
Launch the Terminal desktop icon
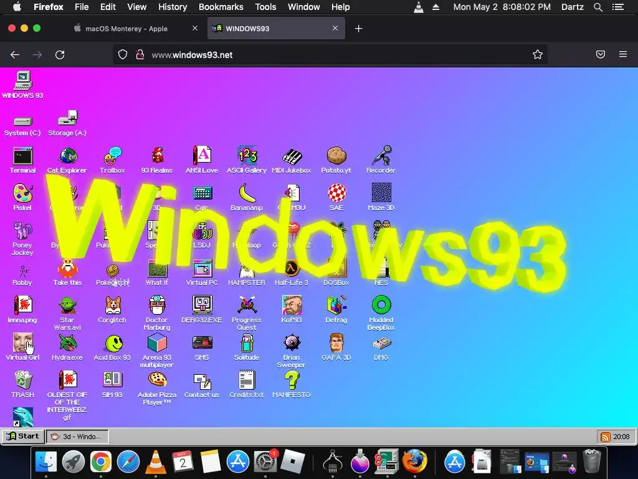(x=23, y=156)
